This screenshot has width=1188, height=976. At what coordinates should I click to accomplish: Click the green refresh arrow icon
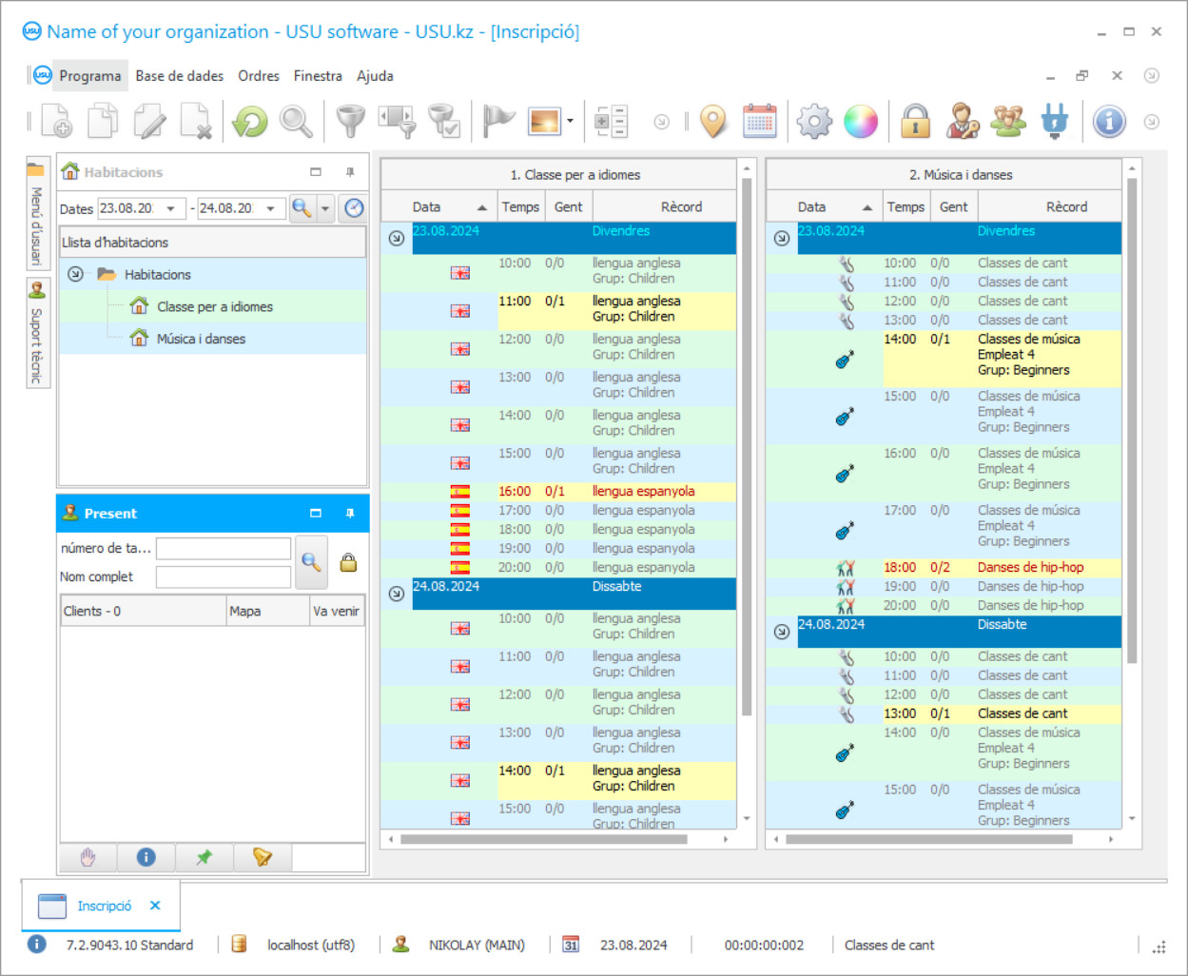(x=250, y=122)
